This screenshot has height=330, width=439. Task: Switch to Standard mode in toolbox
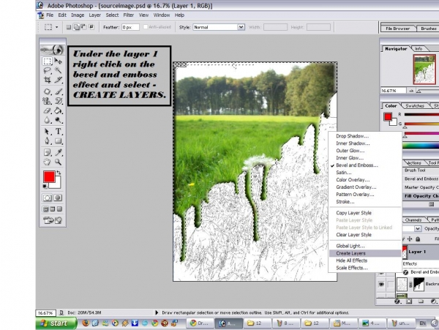tap(47, 198)
